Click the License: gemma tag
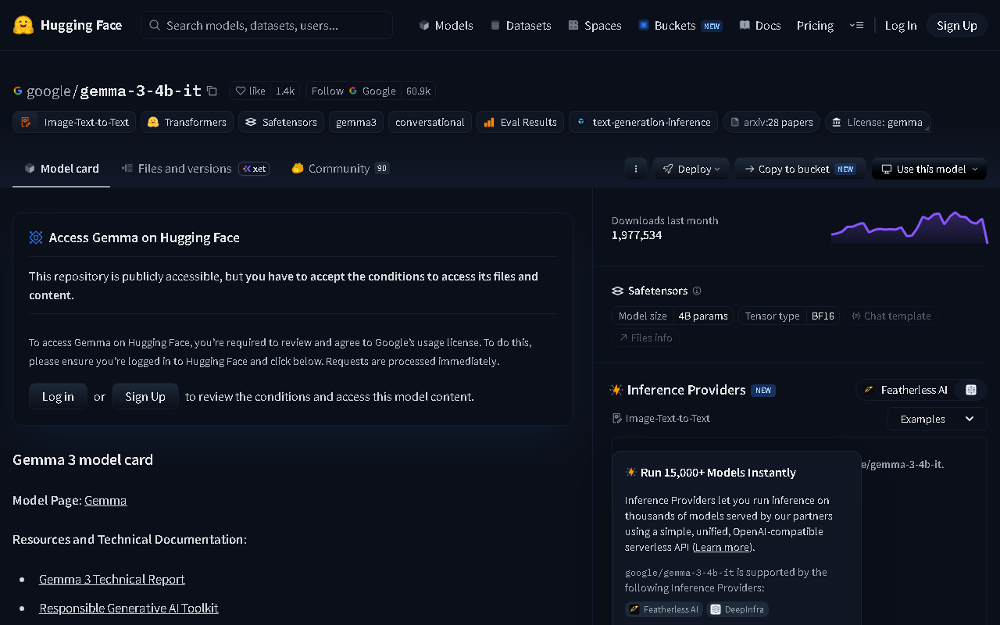This screenshot has width=1000, height=625. coord(877,122)
